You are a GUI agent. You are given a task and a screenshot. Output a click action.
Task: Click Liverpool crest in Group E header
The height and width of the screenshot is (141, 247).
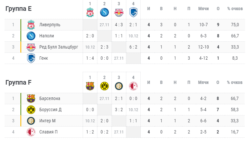pos(90,12)
